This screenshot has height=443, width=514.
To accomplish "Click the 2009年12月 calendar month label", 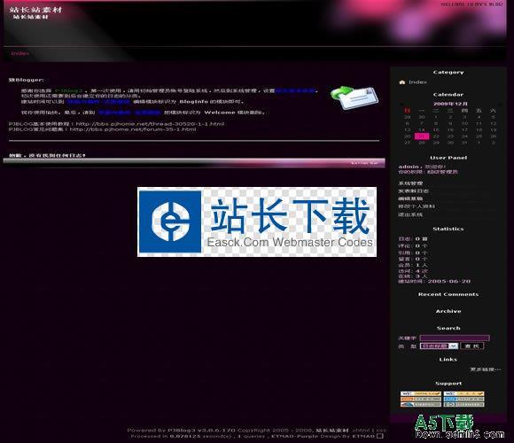I will click(450, 104).
